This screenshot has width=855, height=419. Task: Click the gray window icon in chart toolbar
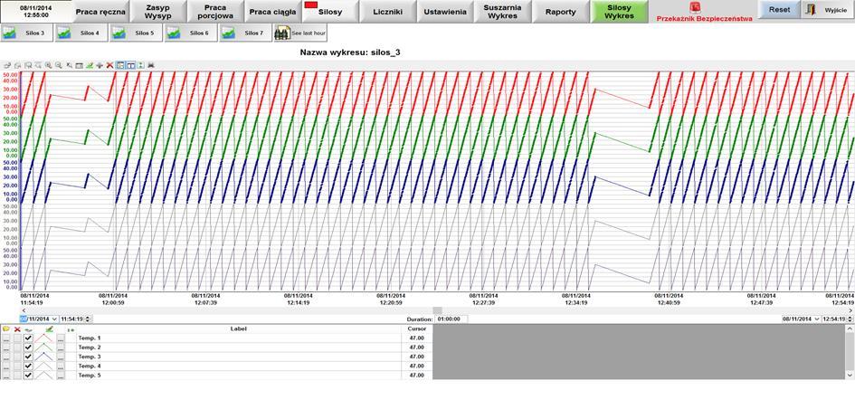pos(79,65)
